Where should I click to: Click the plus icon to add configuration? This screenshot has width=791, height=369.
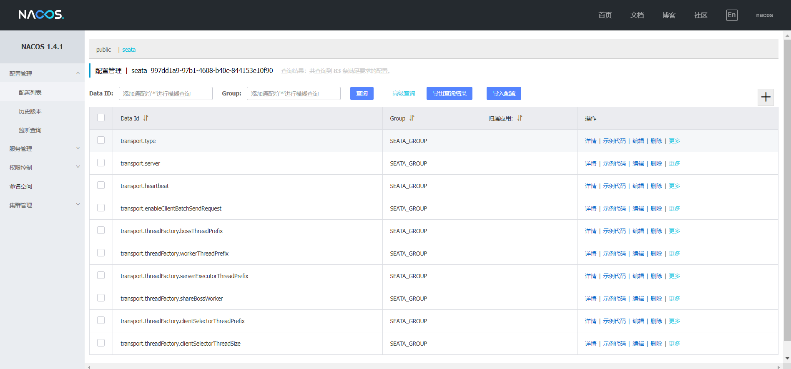point(766,97)
